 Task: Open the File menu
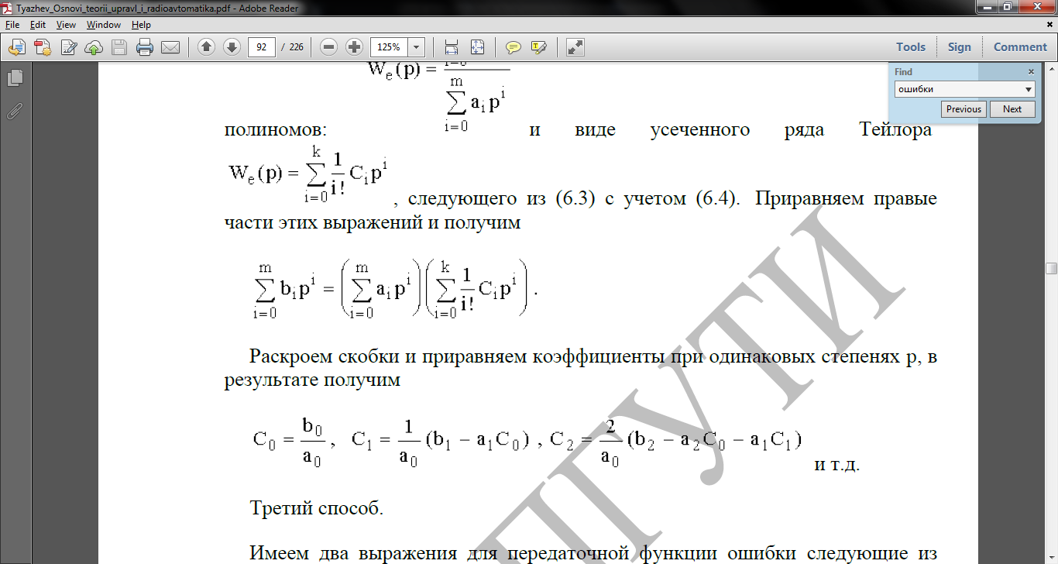pos(12,25)
